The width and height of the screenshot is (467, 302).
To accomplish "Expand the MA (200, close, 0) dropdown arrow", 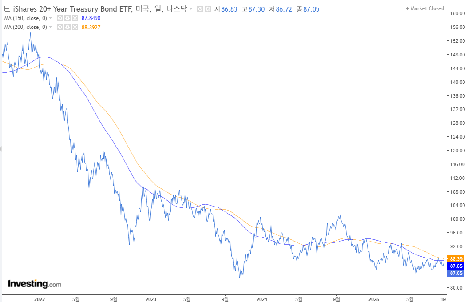I will (x=51, y=28).
